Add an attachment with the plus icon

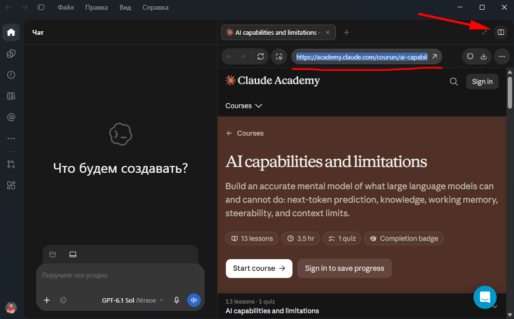47,300
